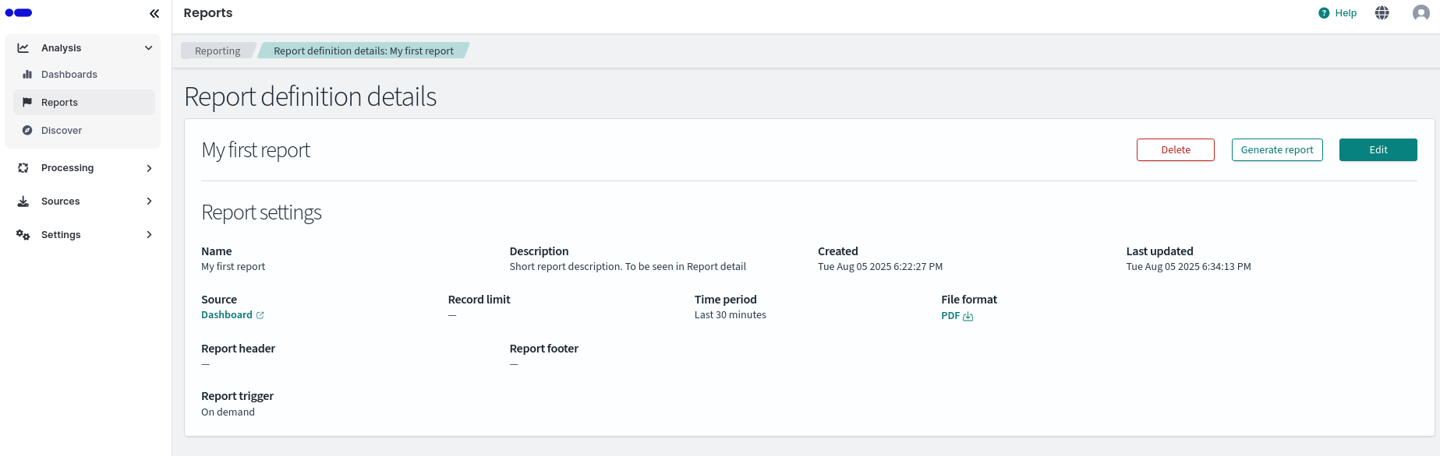1440x456 pixels.
Task: Collapse the sidebar with the double-chevron icon
Action: pos(154,13)
